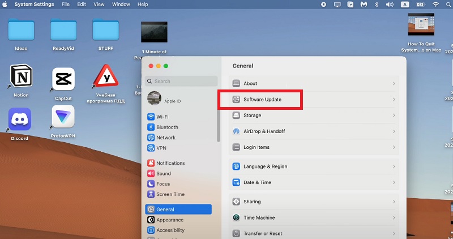Click the Software Update gear icon
Viewport: 453px width, 239px height.
point(236,100)
